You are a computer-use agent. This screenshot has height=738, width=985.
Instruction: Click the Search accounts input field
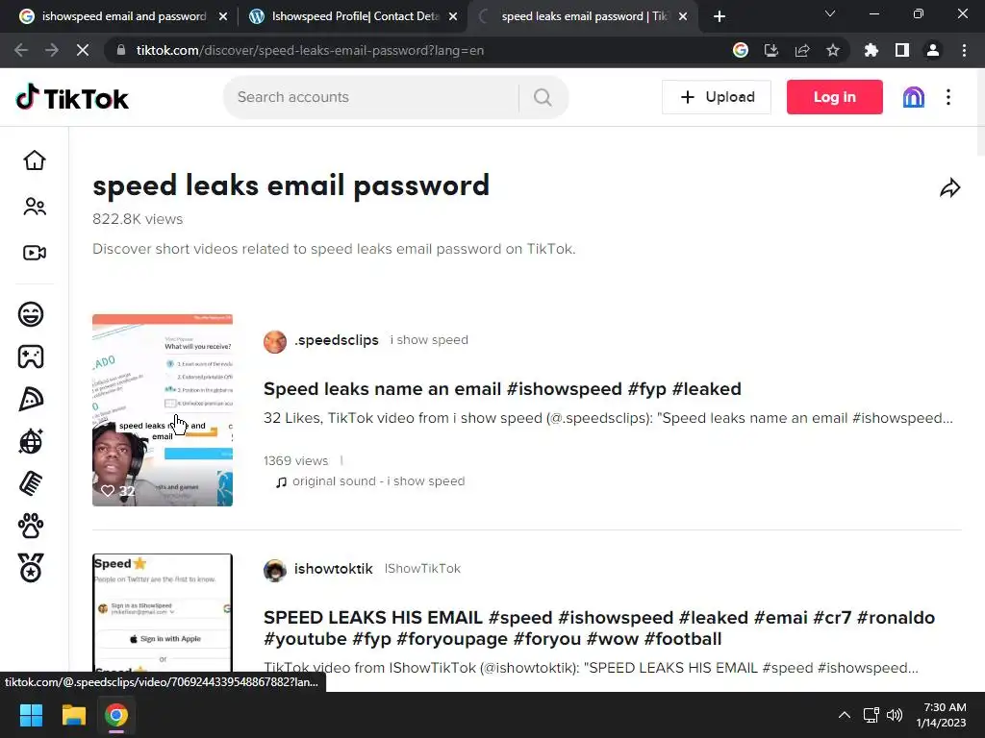tap(370, 97)
